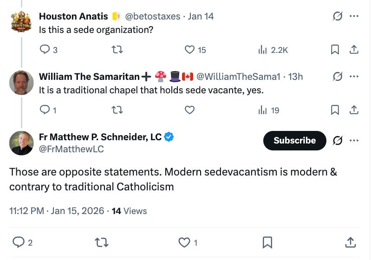Subscribe to Fr Matthew P. Schneider
Screen dimensions: 371x260
click(x=294, y=140)
